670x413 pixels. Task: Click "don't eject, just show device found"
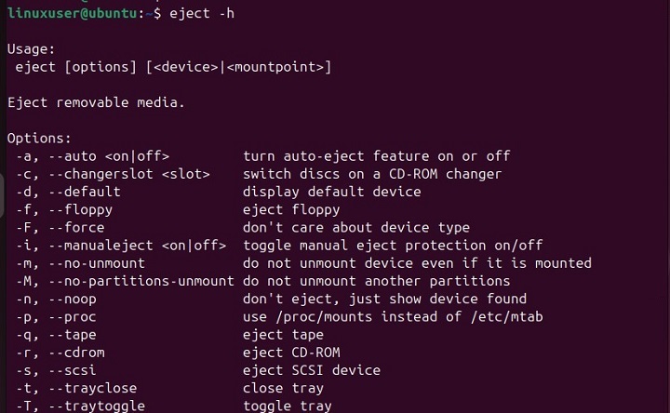coord(384,299)
